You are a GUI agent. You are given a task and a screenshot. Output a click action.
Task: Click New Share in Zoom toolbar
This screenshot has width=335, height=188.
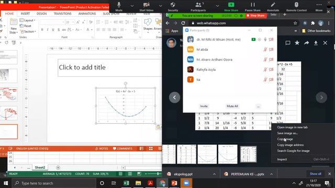(x=231, y=7)
